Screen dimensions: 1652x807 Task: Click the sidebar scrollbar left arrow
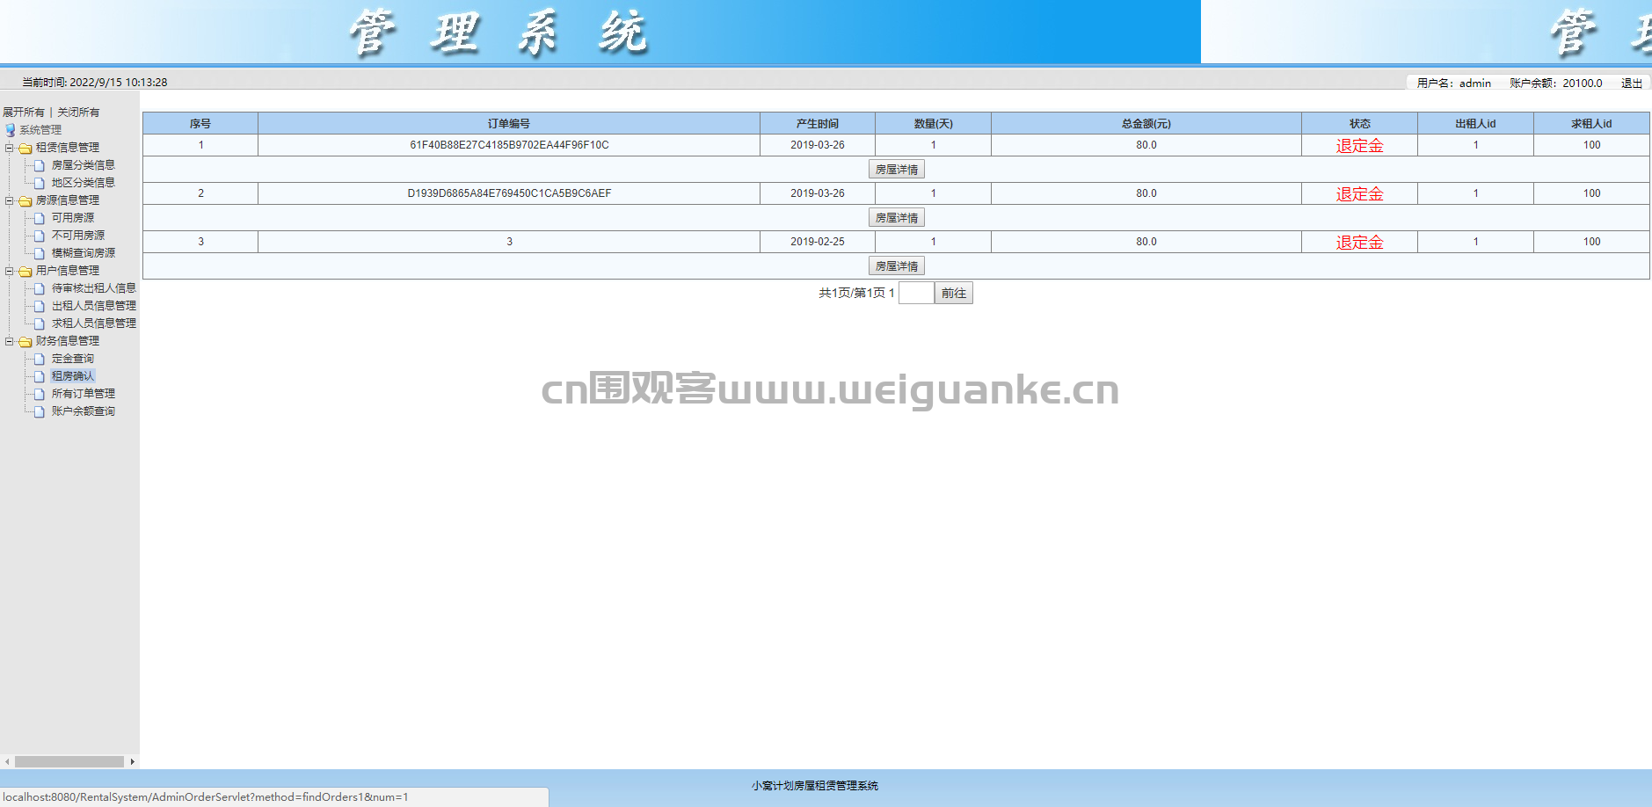(x=7, y=761)
